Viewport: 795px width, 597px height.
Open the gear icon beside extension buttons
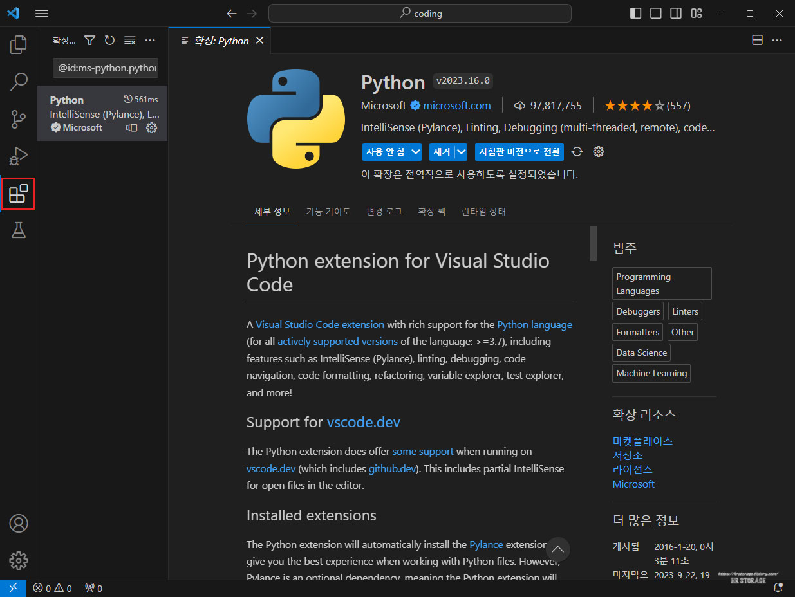pos(599,152)
